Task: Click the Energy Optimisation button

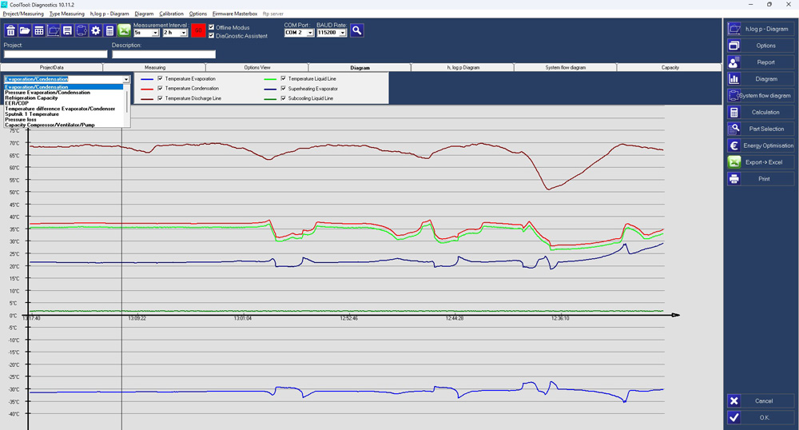Action: (761, 145)
